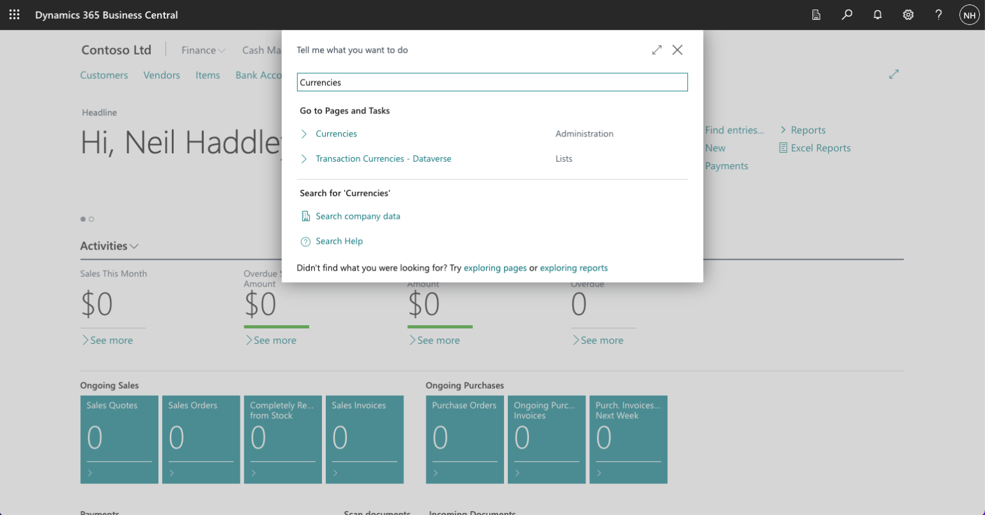Click the chevron beside Transaction Currencies - Dataverse

pos(304,158)
